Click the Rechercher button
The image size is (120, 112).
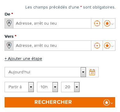pyautogui.click(x=60, y=102)
